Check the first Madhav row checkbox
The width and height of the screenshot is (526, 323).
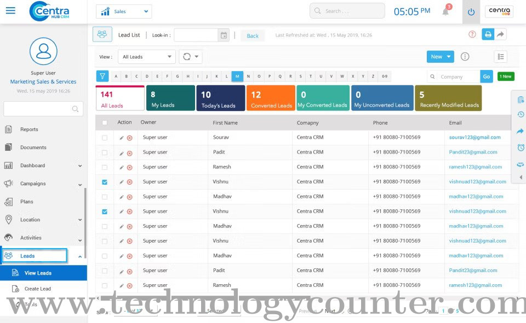pyautogui.click(x=105, y=197)
